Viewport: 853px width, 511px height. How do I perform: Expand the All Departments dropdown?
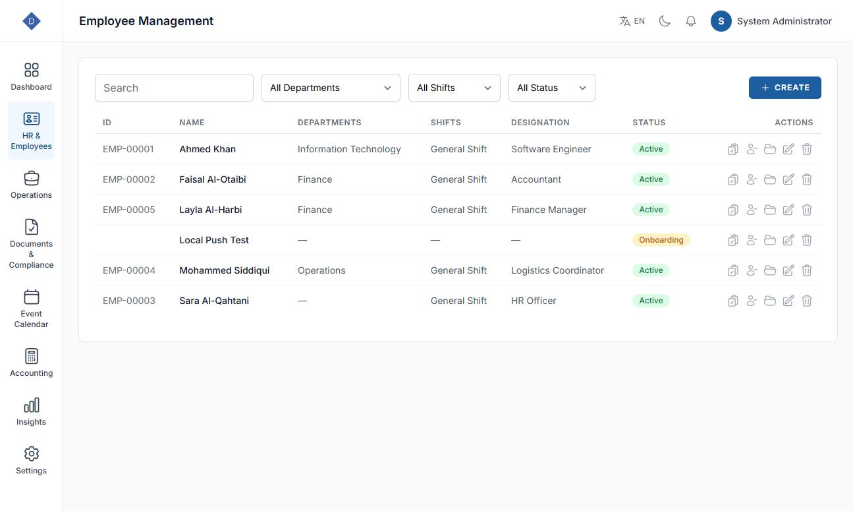(331, 88)
